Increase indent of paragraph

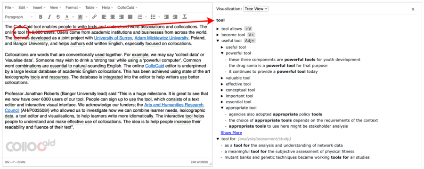(175, 17)
